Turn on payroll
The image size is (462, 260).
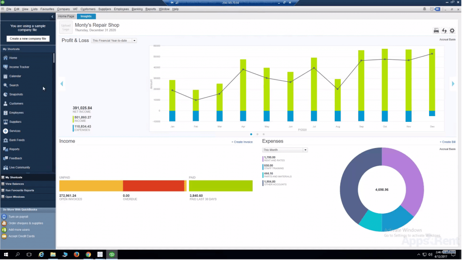(18, 217)
